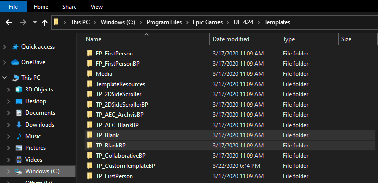Expand the Documents tree node

[8, 113]
